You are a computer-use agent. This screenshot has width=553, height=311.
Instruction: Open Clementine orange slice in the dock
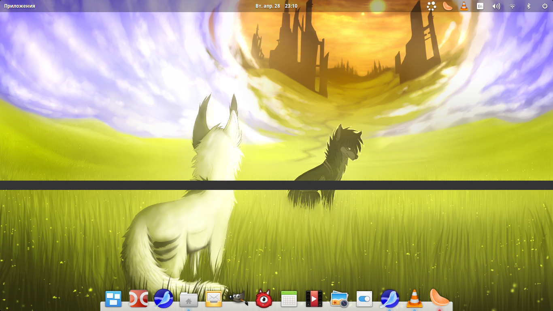(x=439, y=298)
